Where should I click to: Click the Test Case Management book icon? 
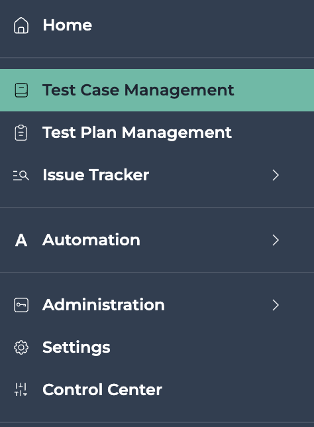(x=21, y=90)
